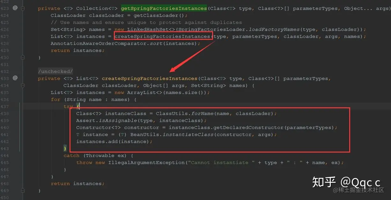Screen dimensions: 391x200
Task: Click the comment about protecting against duplicates
Action: (x=146, y=22)
